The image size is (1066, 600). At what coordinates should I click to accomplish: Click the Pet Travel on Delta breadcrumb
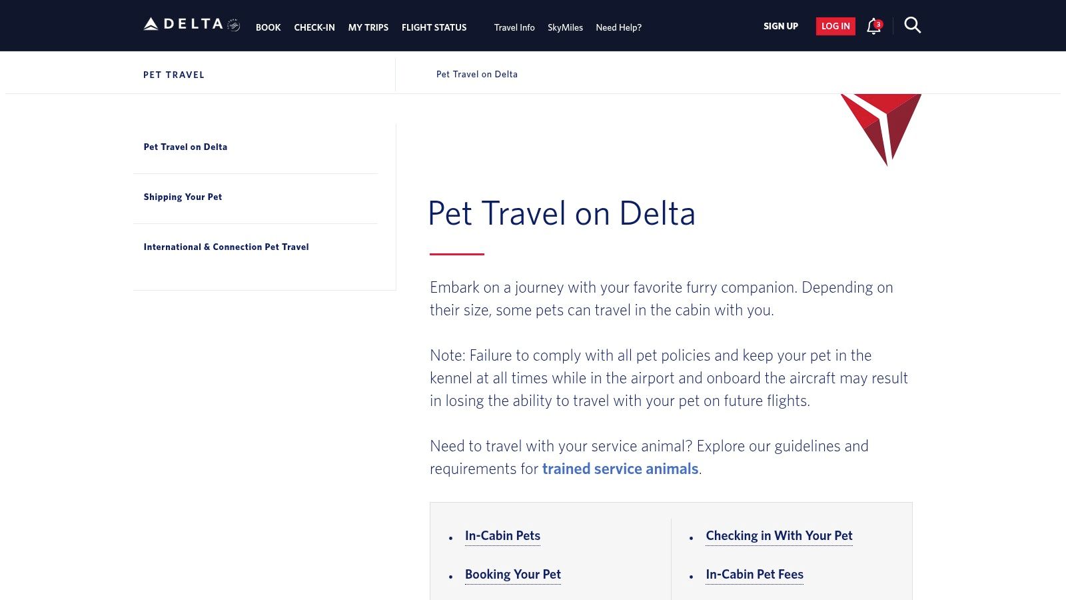point(476,74)
